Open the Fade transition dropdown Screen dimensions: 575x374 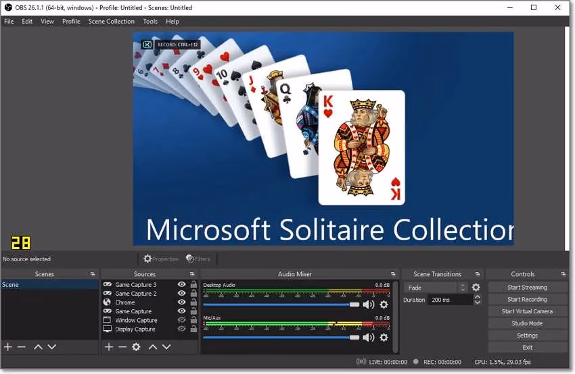436,288
